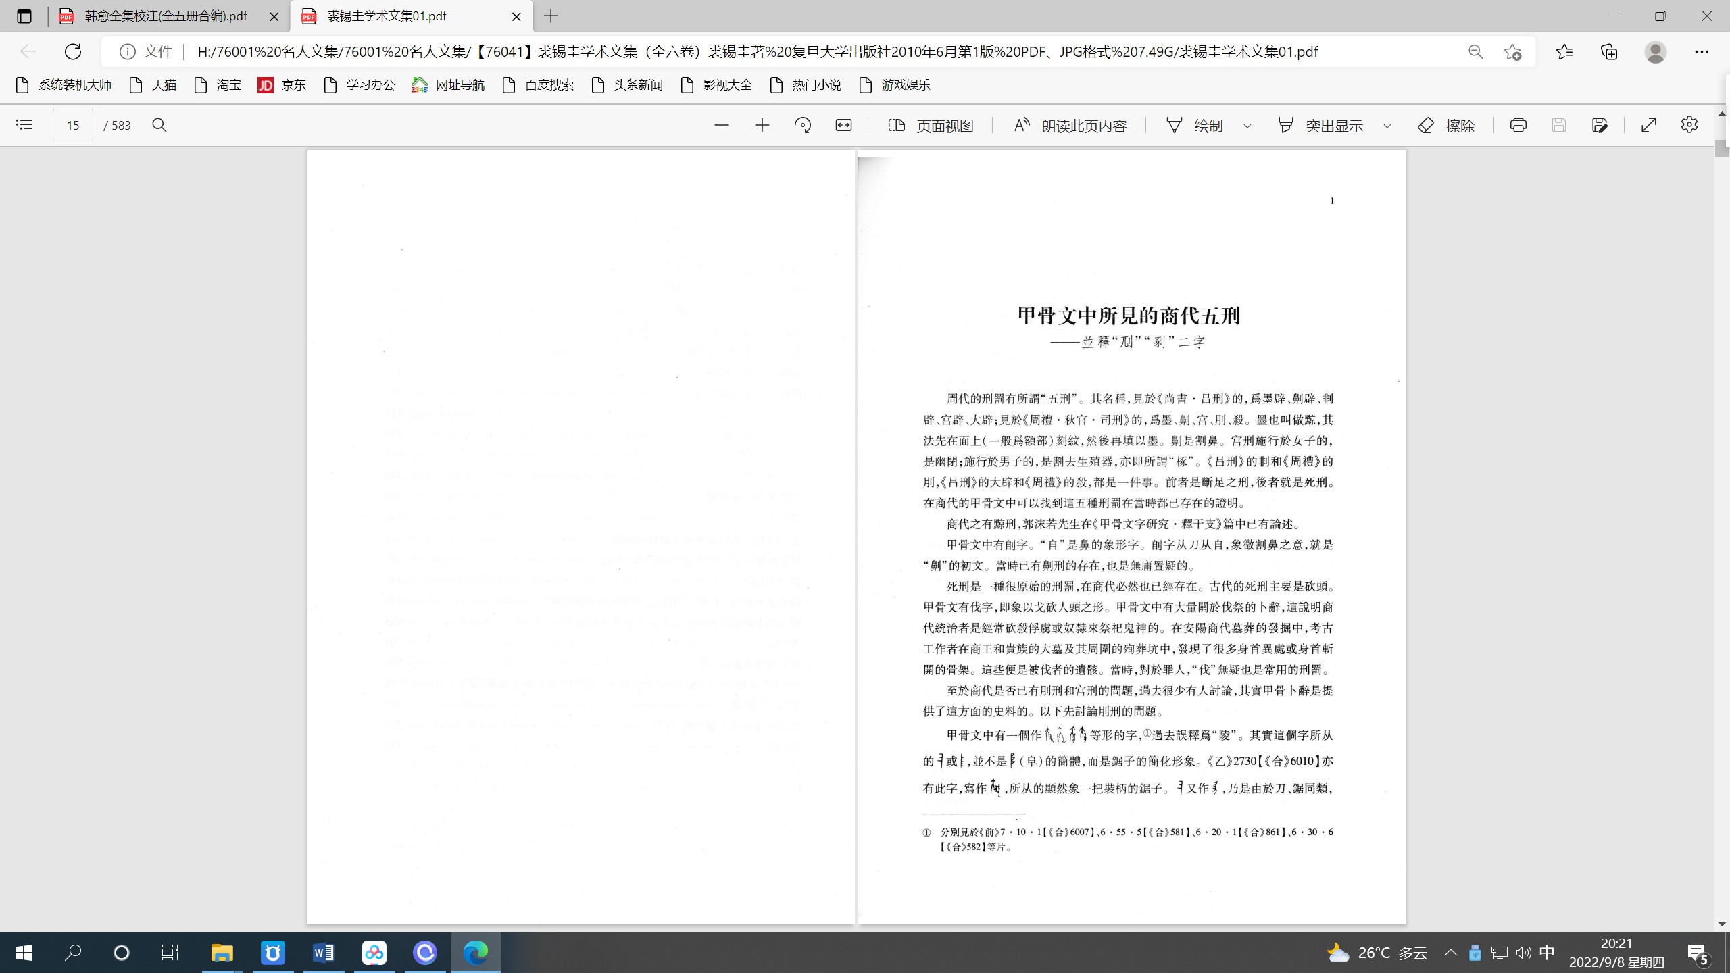
Task: Erase annotations with 擦除 tool
Action: (1447, 125)
